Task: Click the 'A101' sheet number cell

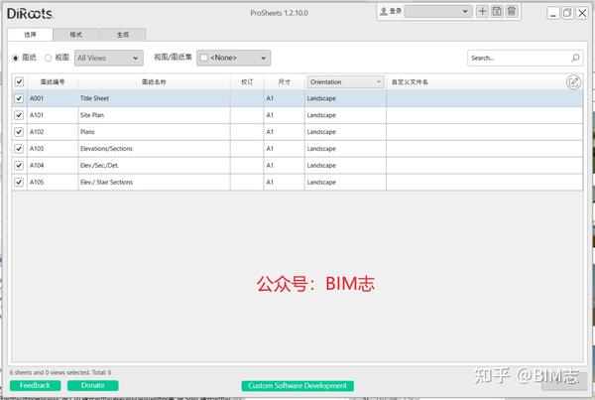Action: click(x=53, y=115)
